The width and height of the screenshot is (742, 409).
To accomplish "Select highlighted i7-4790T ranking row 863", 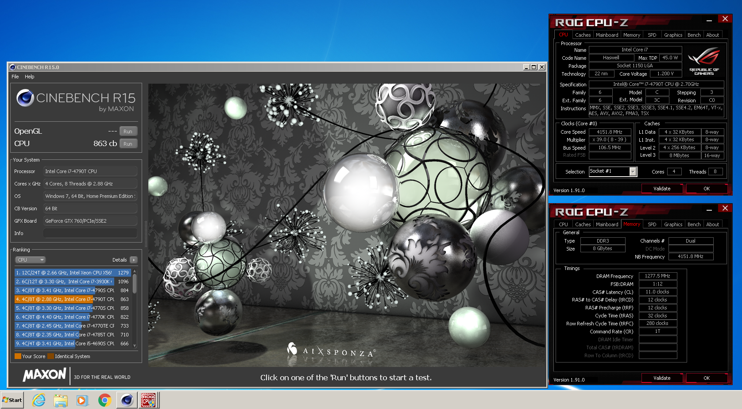I will tap(73, 299).
